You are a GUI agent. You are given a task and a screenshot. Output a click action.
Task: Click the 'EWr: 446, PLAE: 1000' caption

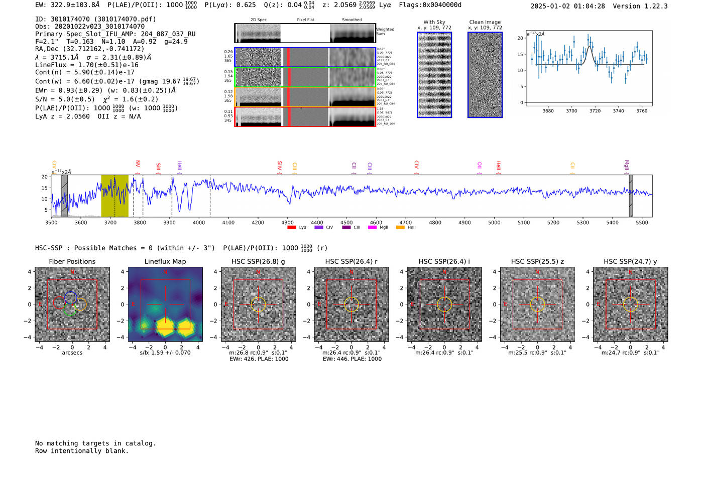pyautogui.click(x=352, y=359)
